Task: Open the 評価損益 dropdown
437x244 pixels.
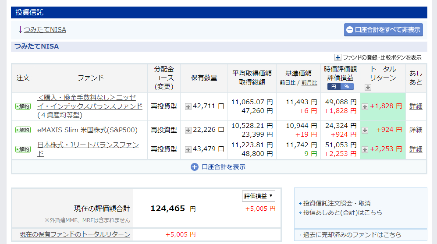Action: point(258,196)
